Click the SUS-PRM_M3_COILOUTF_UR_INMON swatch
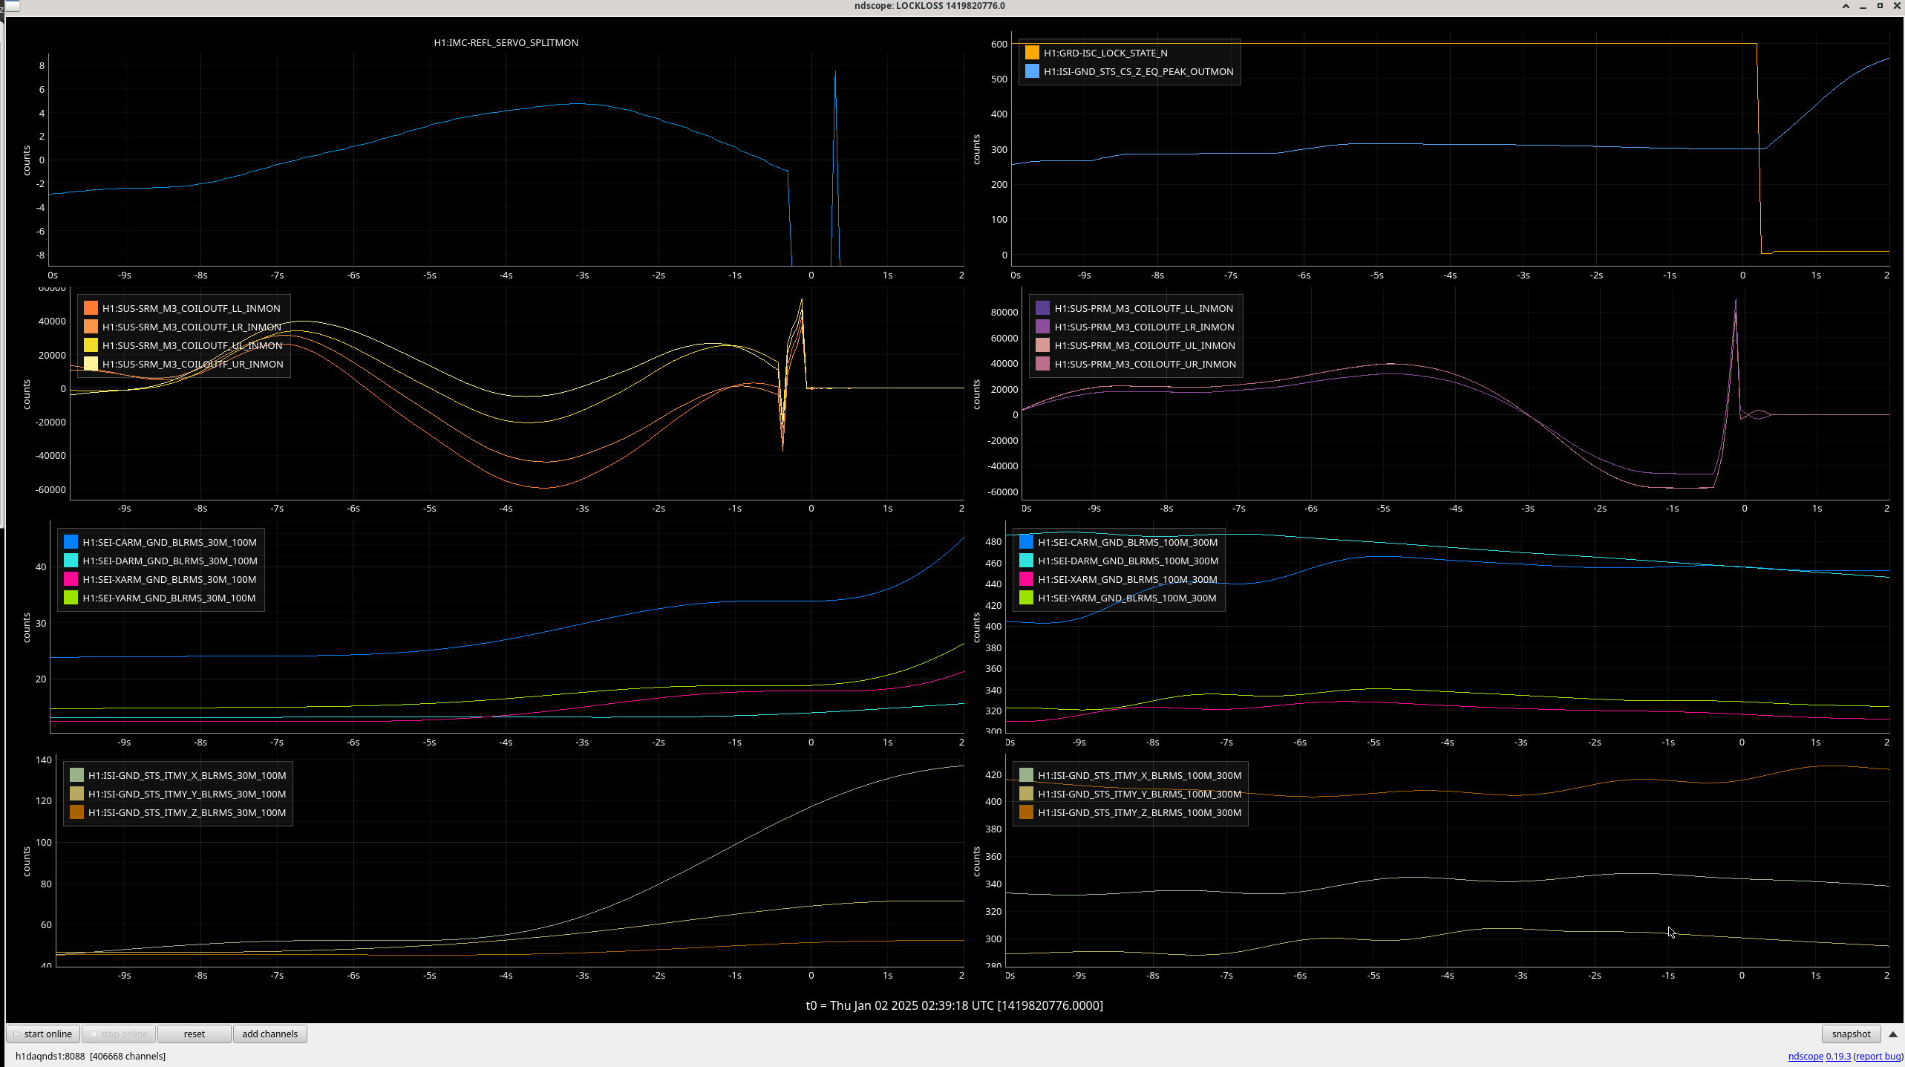 point(1042,364)
